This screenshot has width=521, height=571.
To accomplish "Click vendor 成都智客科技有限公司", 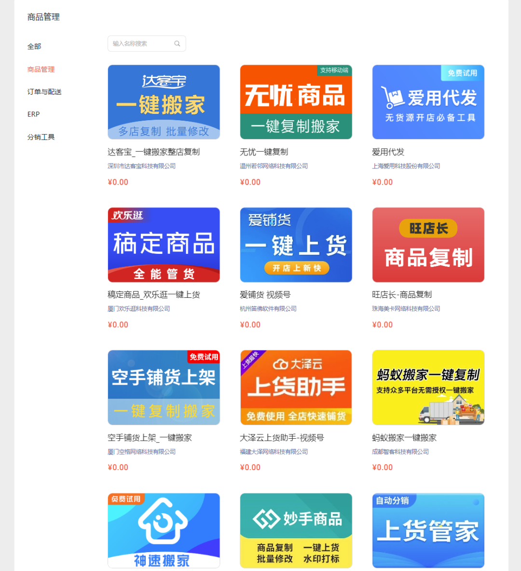I will tap(400, 452).
